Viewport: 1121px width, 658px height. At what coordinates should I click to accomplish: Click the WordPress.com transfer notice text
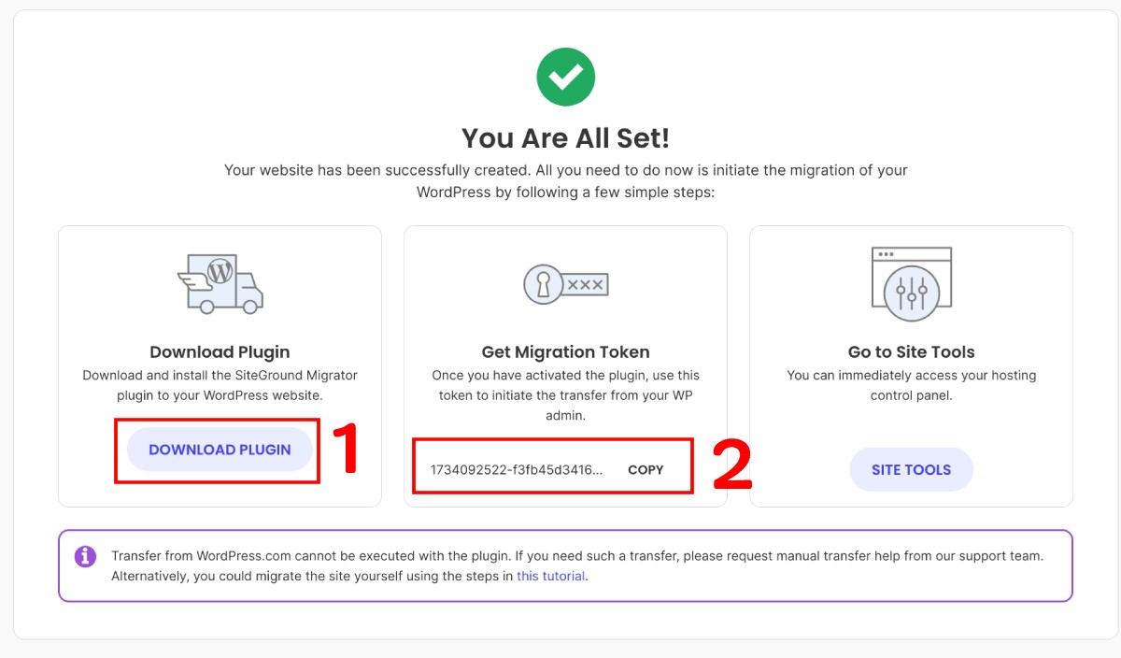576,565
